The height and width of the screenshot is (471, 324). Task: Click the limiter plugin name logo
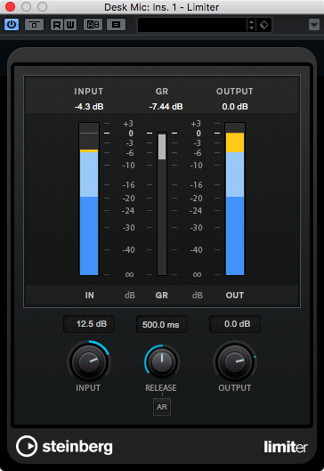(x=286, y=447)
